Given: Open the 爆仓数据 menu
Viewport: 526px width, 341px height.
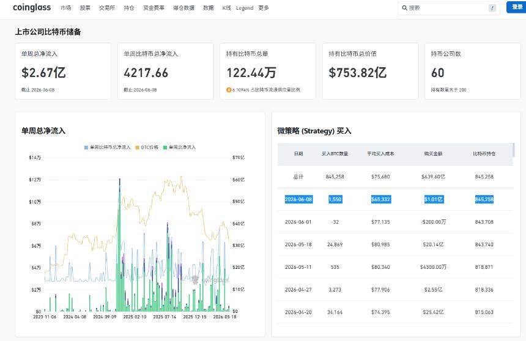Looking at the screenshot, I should click(x=183, y=8).
